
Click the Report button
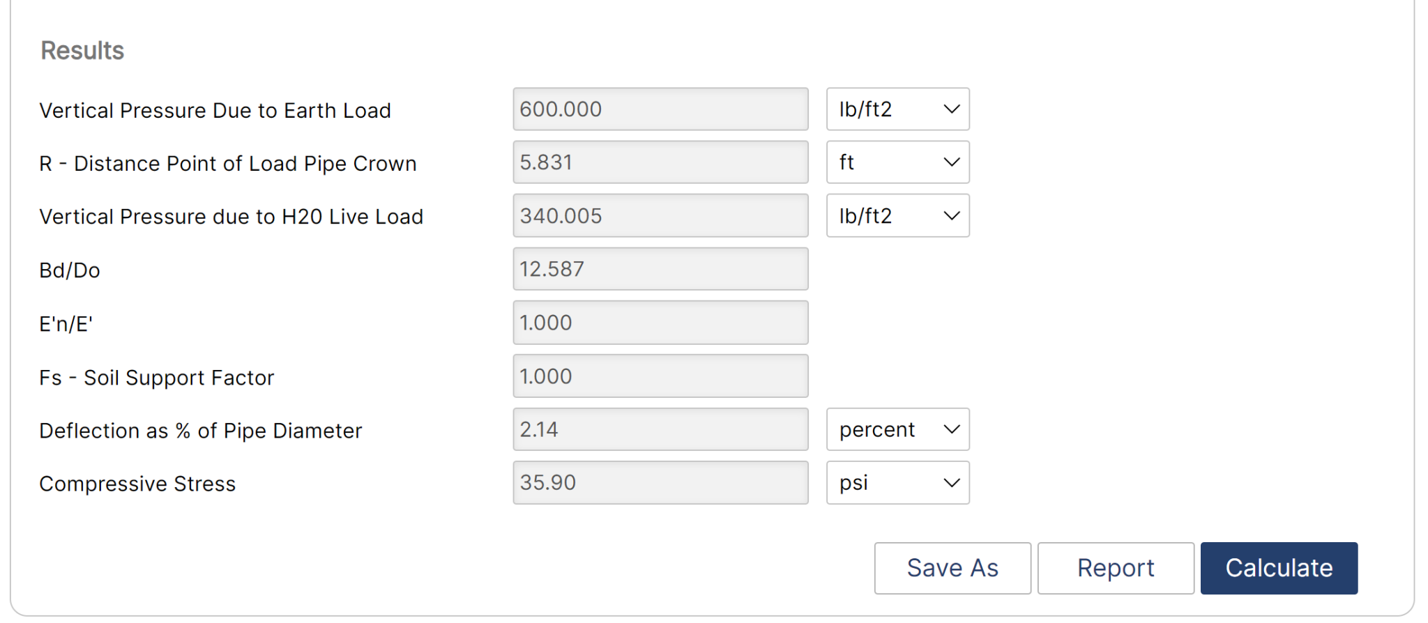pos(1116,568)
